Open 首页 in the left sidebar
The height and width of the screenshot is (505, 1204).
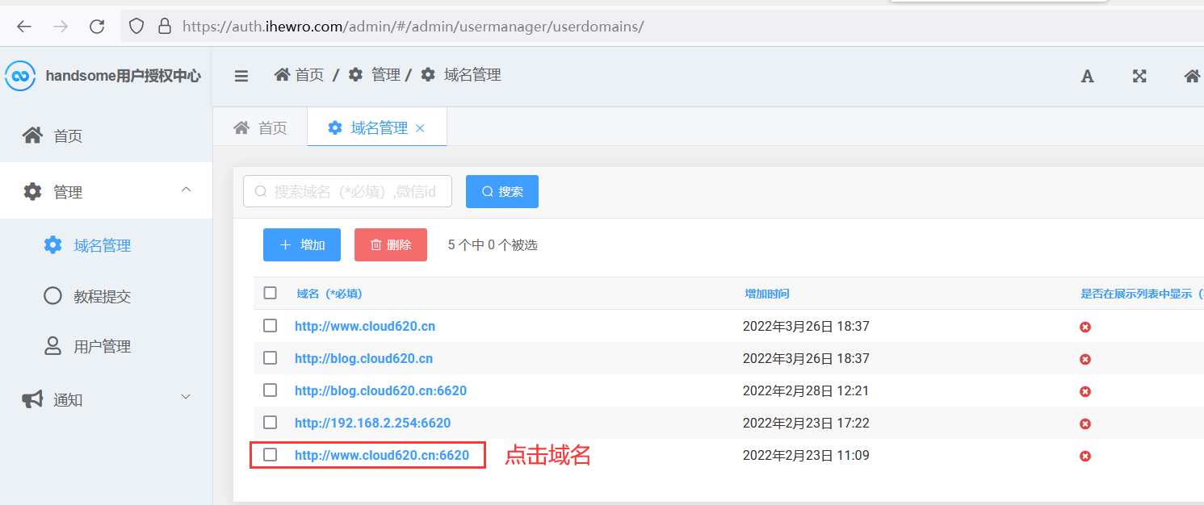[106, 136]
